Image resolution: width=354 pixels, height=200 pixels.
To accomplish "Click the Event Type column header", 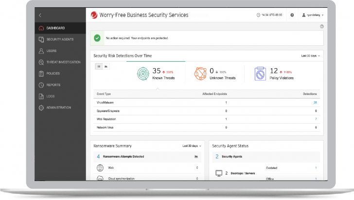I will tap(104, 94).
